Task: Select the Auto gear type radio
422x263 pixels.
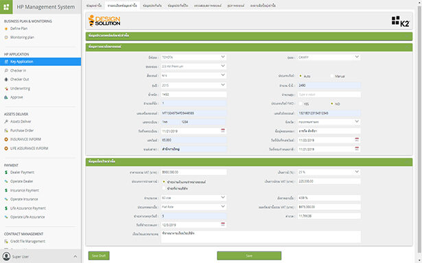Action: click(301, 76)
